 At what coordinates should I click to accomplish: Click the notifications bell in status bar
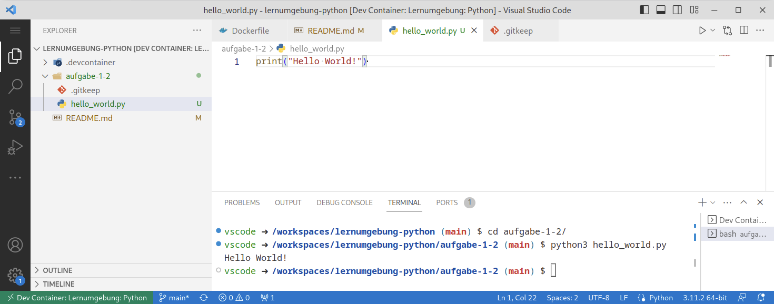pos(761,298)
